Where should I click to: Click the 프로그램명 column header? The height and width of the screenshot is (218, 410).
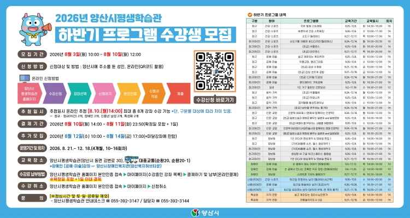click(x=311, y=21)
